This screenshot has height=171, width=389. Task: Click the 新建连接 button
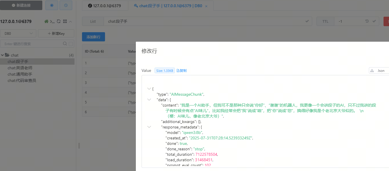[x=21, y=5]
